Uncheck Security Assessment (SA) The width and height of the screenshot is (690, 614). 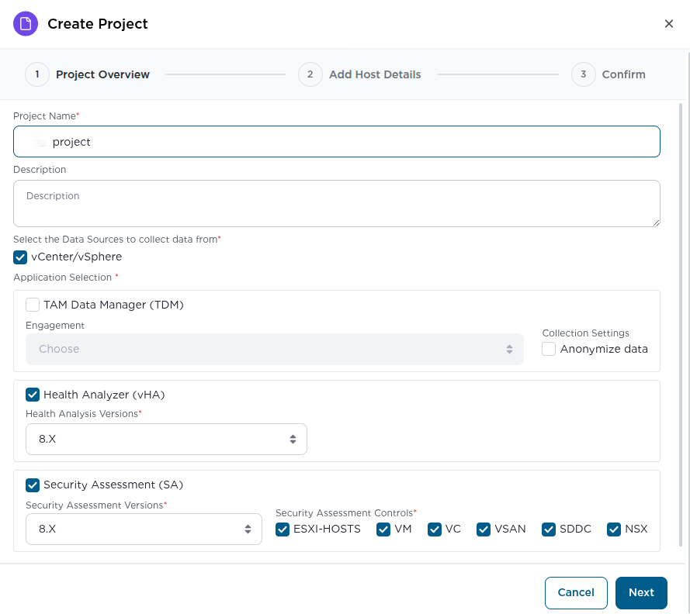tap(32, 485)
